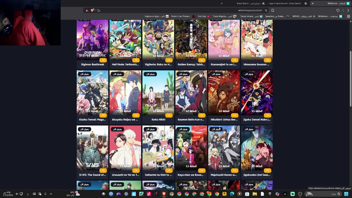The image size is (352, 198).
Task: Click 'Jigokuraku 2nd Seas...' title
Action: tap(257, 175)
